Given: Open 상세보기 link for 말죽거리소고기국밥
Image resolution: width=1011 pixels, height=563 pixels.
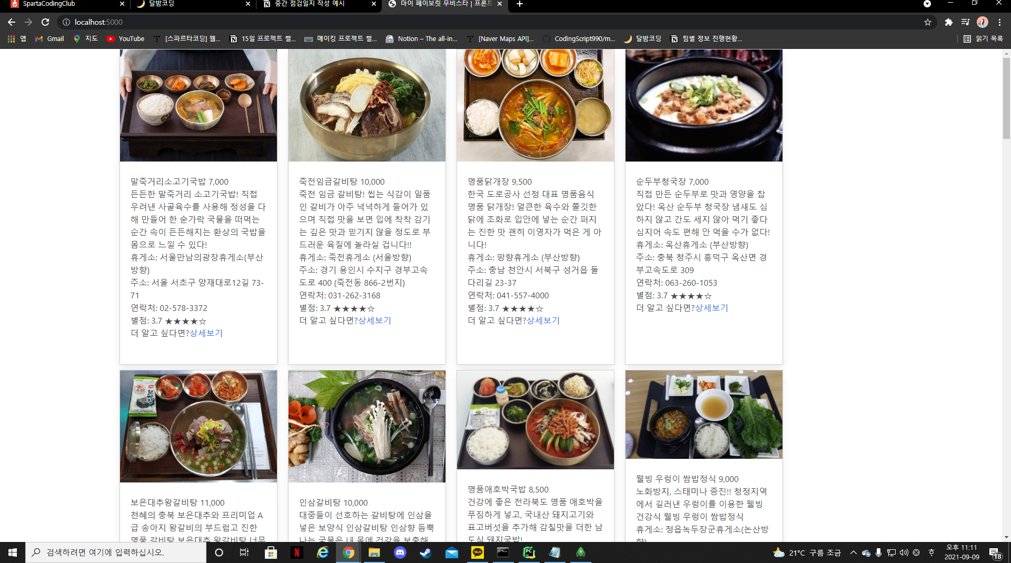Looking at the screenshot, I should tap(206, 333).
